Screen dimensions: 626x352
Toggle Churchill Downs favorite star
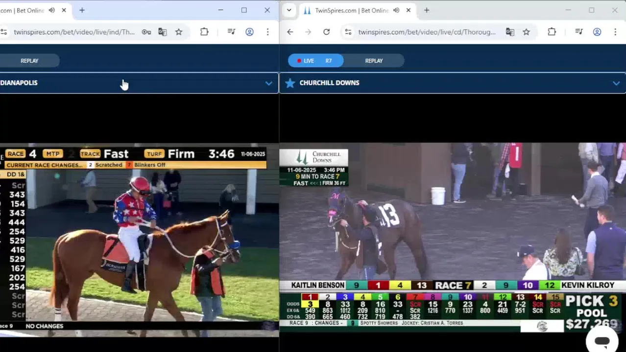point(290,83)
